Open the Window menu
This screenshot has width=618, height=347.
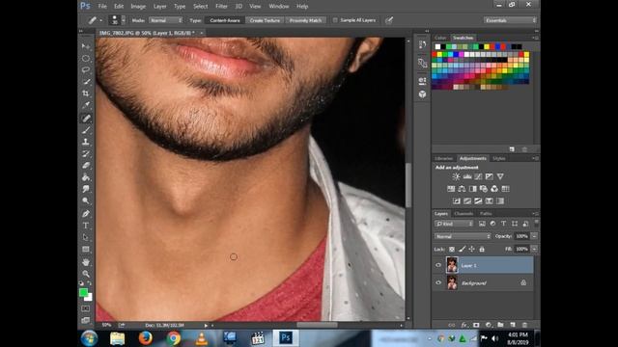click(x=279, y=7)
